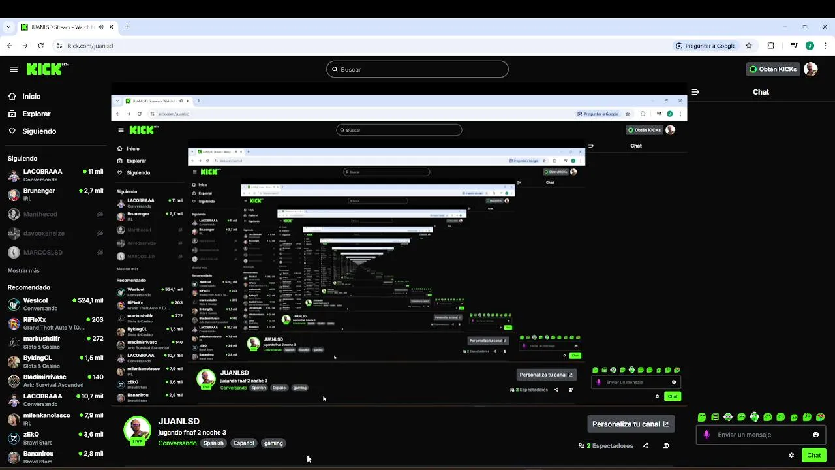Click Personaliza tu canal button
Viewport: 835px width, 470px height.
point(631,424)
